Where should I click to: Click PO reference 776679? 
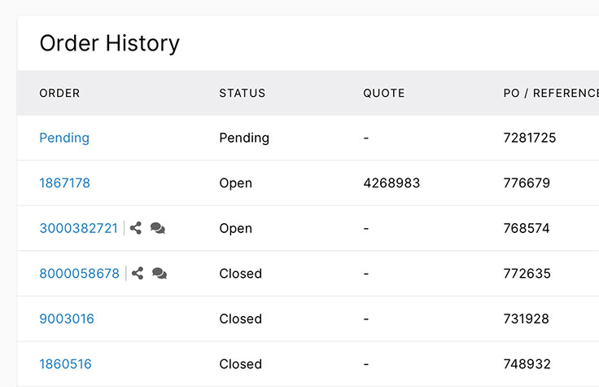click(527, 183)
